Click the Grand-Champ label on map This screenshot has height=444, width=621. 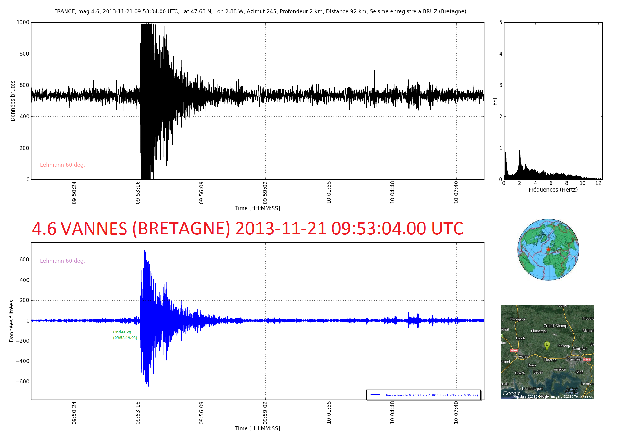pyautogui.click(x=555, y=326)
